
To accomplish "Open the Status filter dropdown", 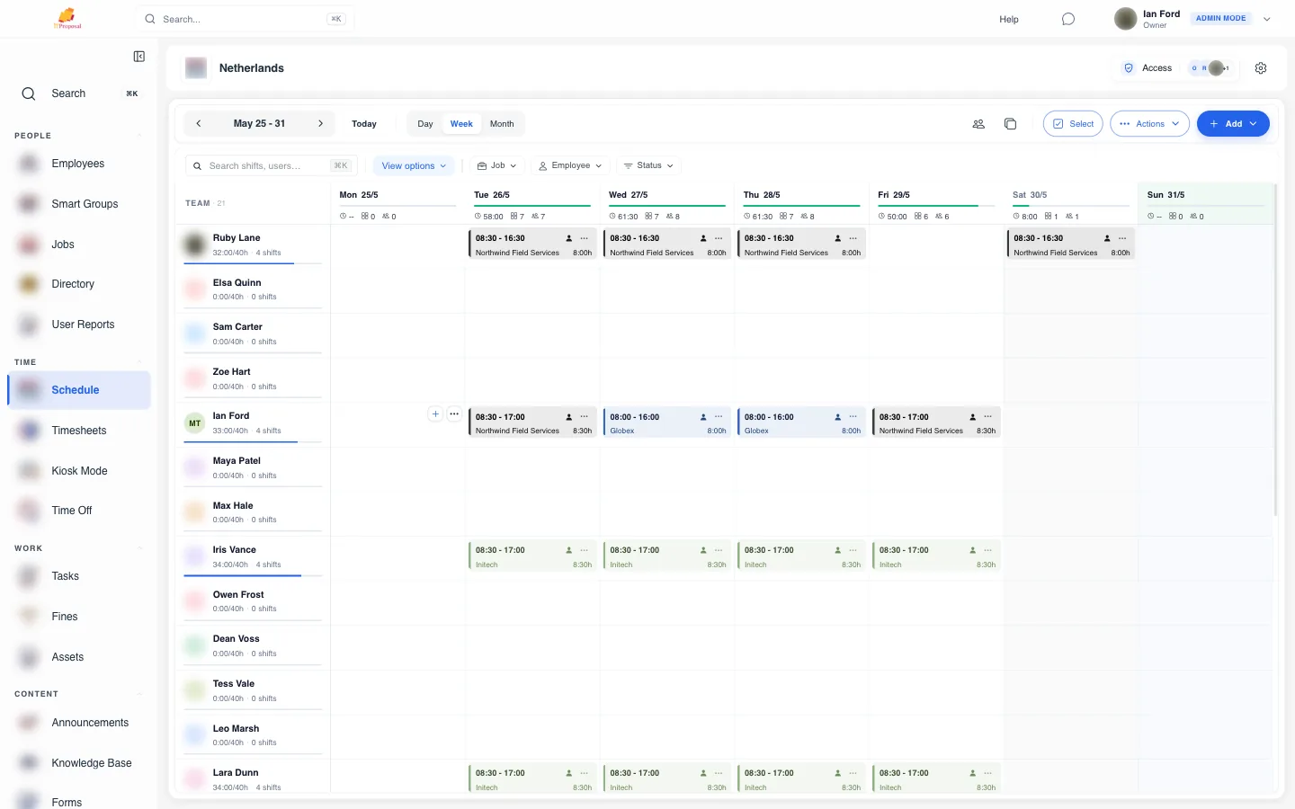I will pyautogui.click(x=649, y=165).
